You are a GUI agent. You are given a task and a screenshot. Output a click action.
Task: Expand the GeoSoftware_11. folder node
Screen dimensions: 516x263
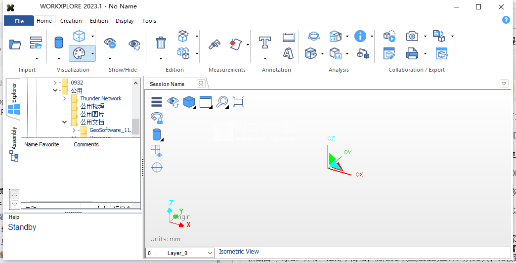click(74, 130)
